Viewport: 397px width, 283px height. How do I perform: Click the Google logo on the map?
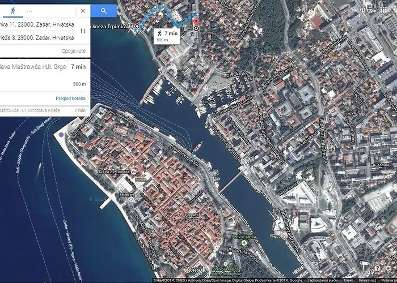(x=196, y=270)
